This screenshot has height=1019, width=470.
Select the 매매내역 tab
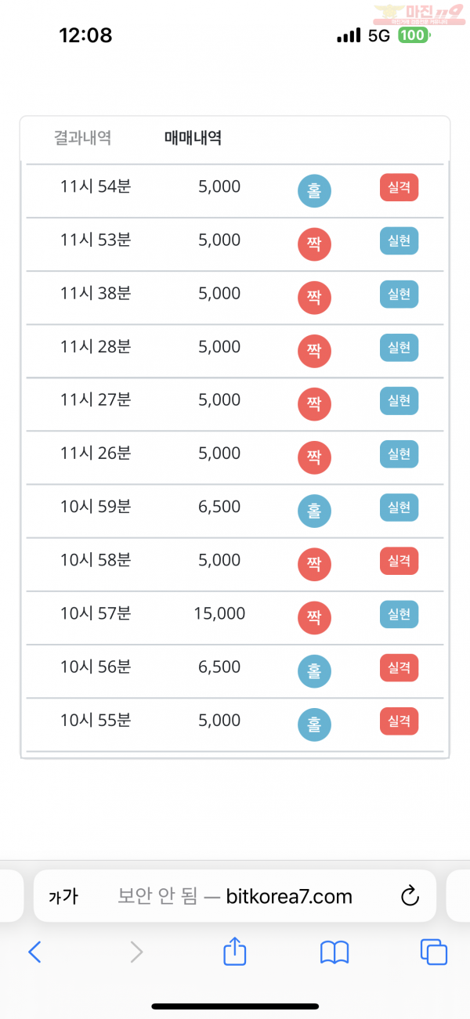pyautogui.click(x=193, y=138)
